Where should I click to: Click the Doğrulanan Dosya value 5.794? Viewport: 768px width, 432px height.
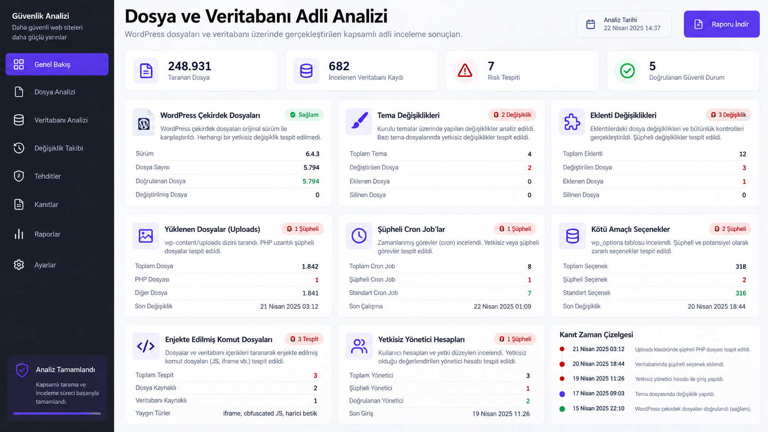pyautogui.click(x=311, y=181)
